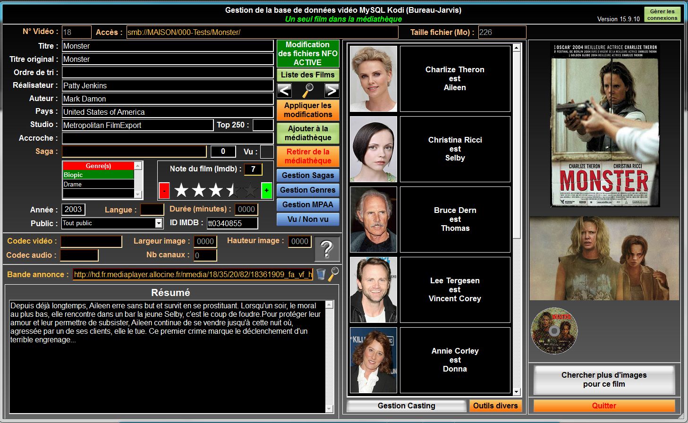The image size is (688, 423).
Task: Search a trailer with the magnifier icon
Action: (x=333, y=274)
